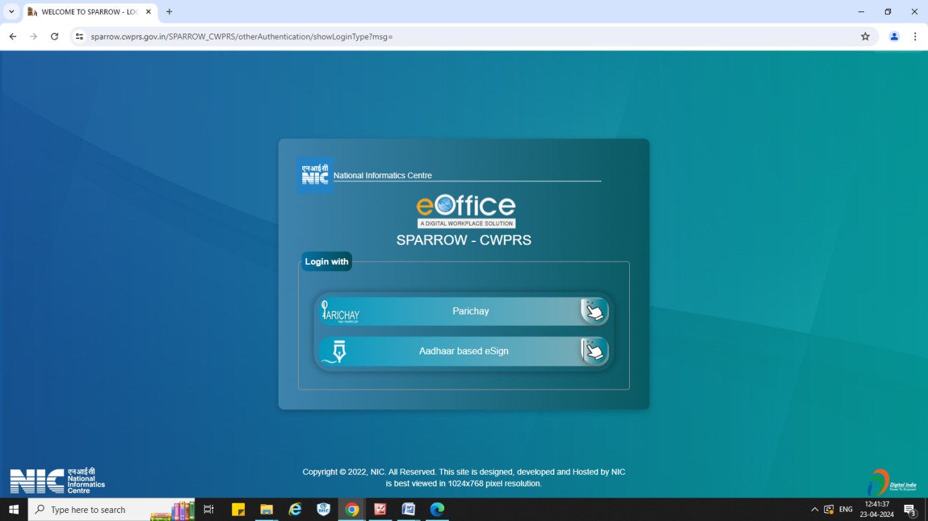
Task: Go forward in the browser
Action: click(34, 36)
